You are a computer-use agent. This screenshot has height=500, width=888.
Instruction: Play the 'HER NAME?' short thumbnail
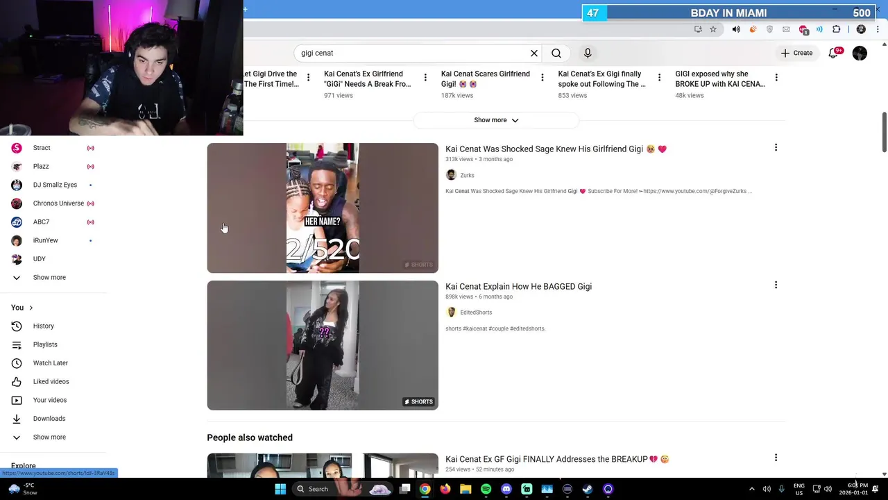pos(323,208)
